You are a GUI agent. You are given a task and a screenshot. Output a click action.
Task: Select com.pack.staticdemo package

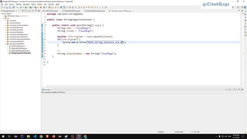click(17, 41)
